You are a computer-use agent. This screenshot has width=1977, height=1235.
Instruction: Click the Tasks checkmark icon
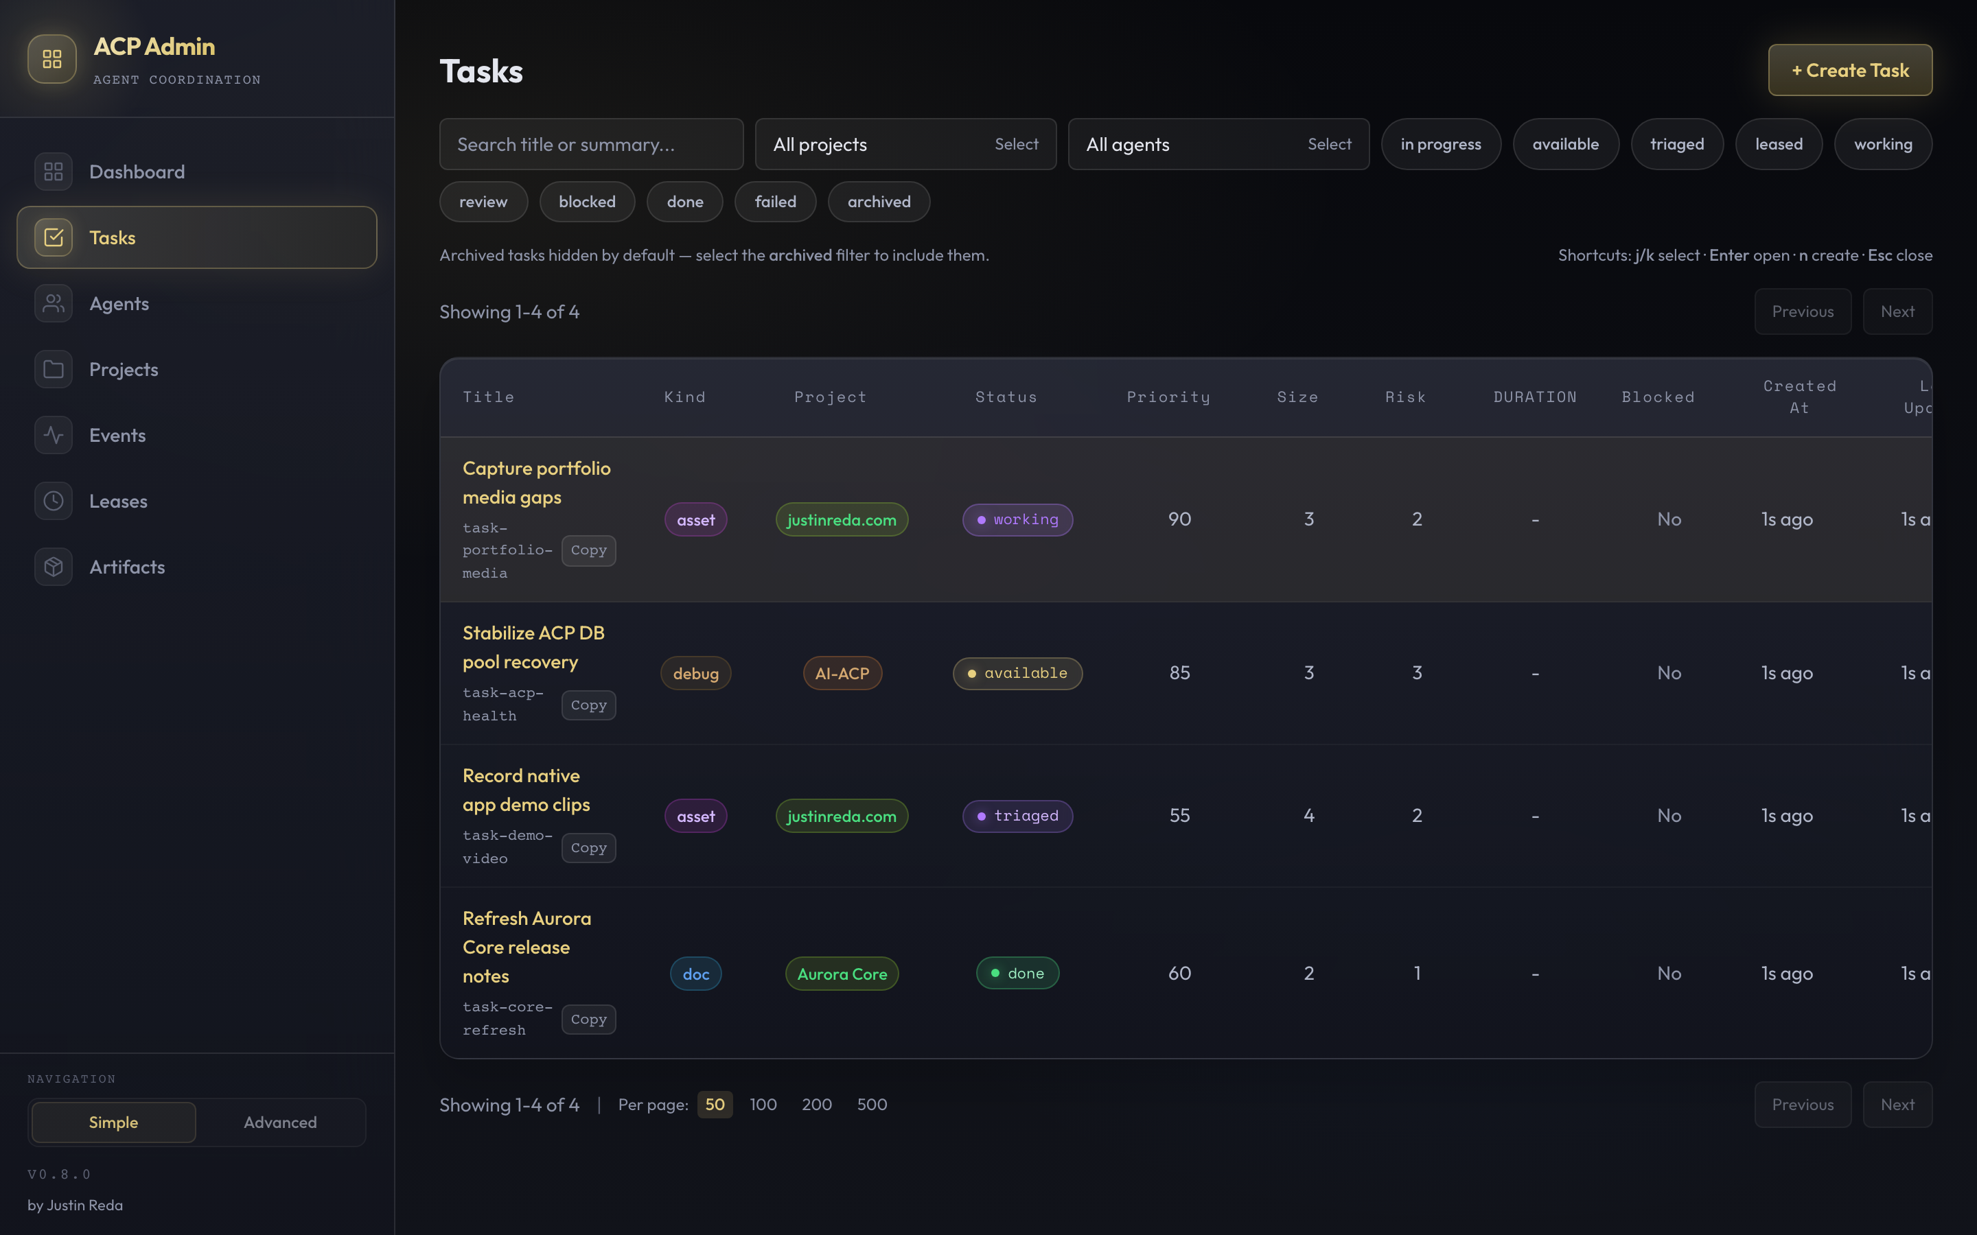(53, 237)
